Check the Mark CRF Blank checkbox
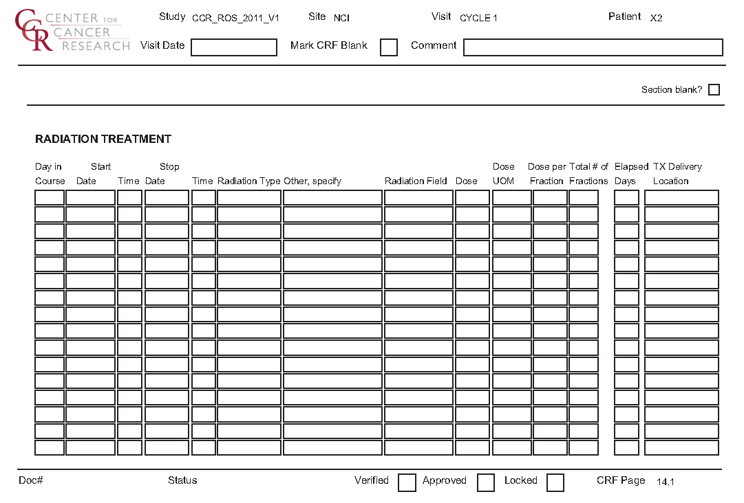The image size is (744, 503). click(x=389, y=47)
